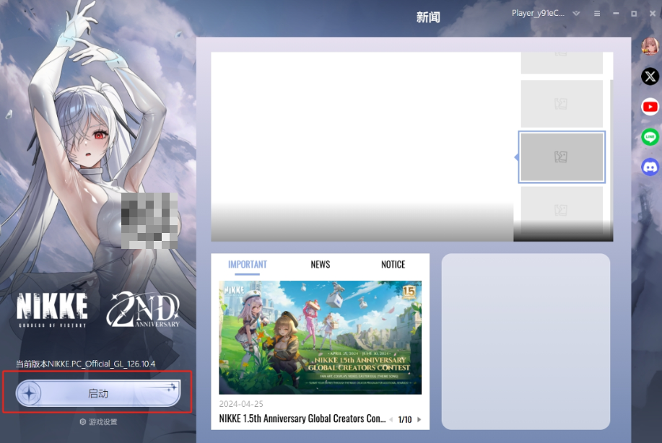Close the launcher window

tap(653, 14)
